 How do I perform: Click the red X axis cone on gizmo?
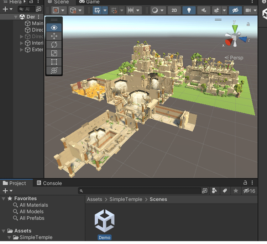pyautogui.click(x=229, y=42)
